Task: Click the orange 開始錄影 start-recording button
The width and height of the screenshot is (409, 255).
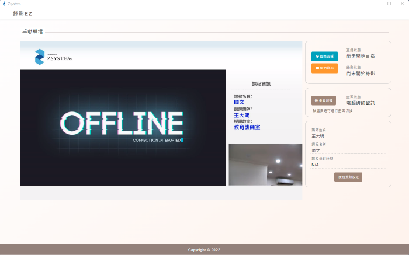Action: point(324,68)
